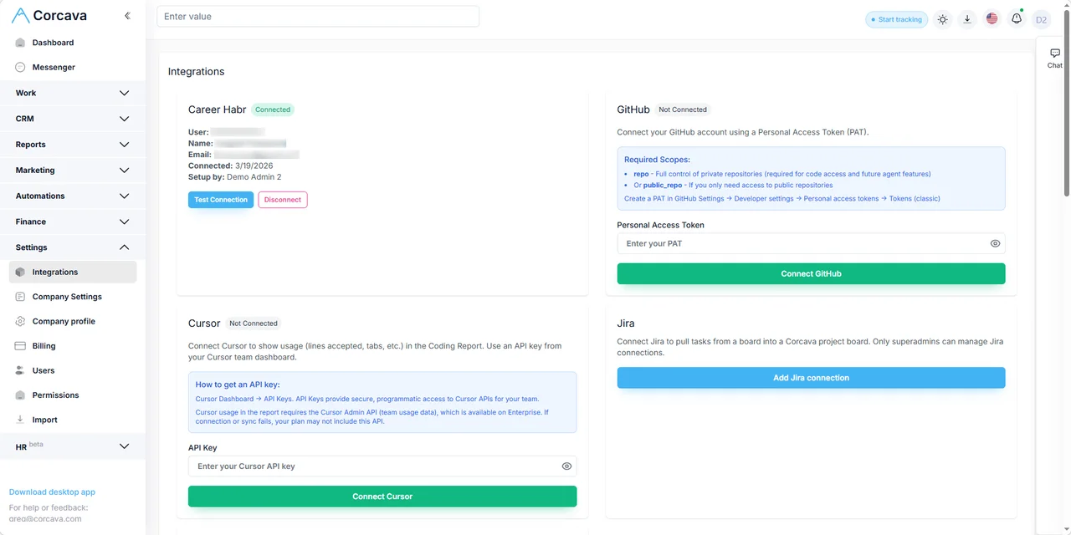
Task: Reveal Cursor API key with eye icon
Action: [x=566, y=466]
